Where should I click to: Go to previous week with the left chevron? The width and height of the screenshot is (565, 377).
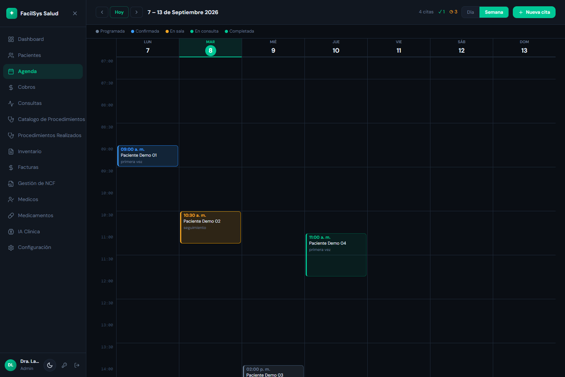click(x=102, y=12)
